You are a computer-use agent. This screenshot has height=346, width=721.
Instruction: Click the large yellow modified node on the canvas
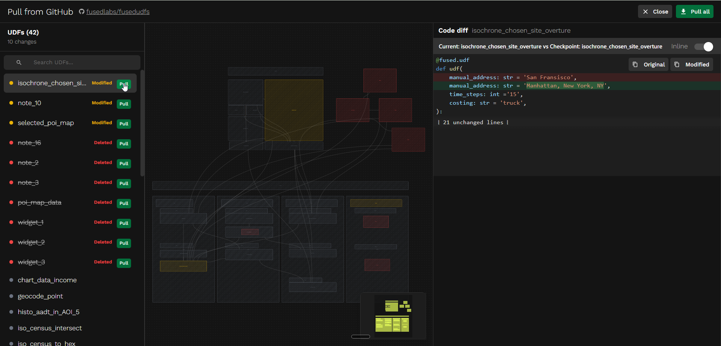[294, 110]
